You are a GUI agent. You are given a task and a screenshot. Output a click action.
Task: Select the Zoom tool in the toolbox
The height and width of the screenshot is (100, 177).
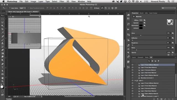coord(2,81)
